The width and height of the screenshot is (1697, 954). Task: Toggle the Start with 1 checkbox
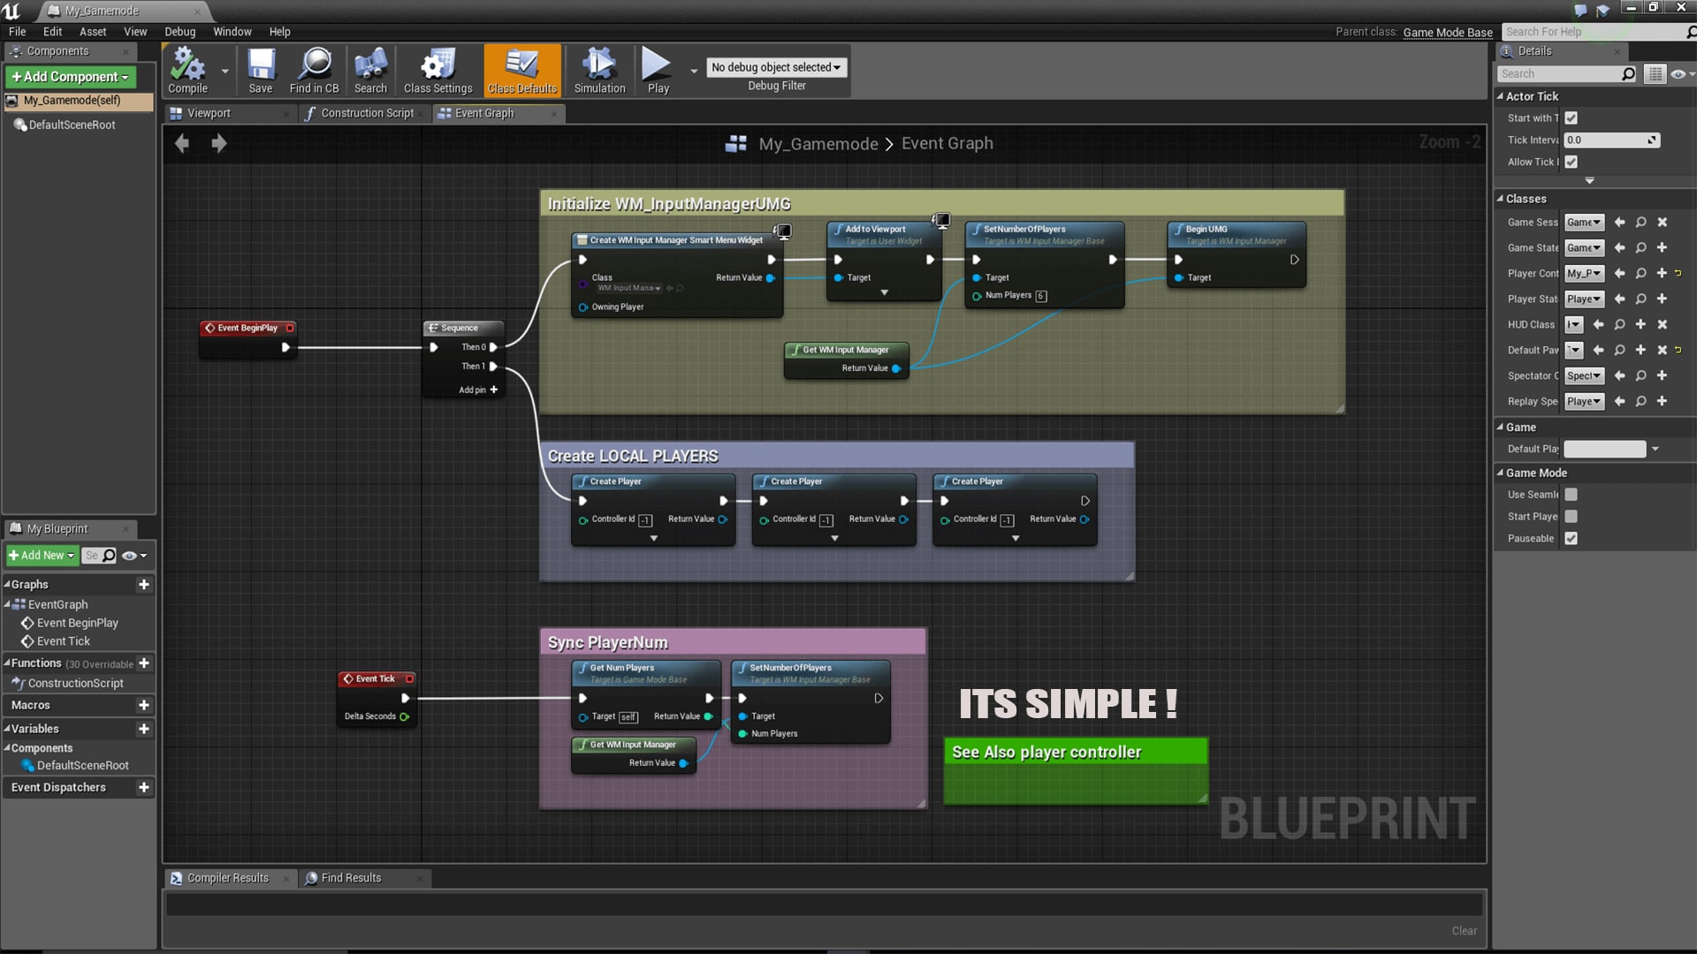tap(1571, 117)
